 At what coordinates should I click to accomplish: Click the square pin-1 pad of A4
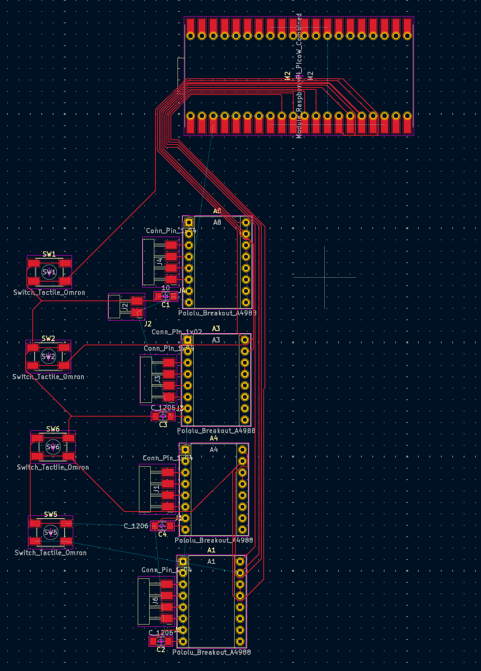click(185, 450)
